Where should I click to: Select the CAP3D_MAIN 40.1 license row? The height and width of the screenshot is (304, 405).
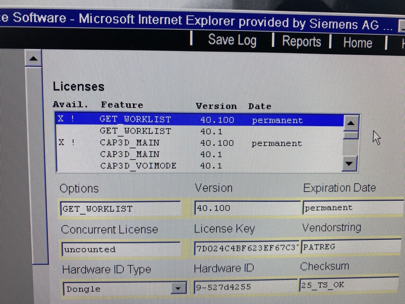[x=200, y=154]
